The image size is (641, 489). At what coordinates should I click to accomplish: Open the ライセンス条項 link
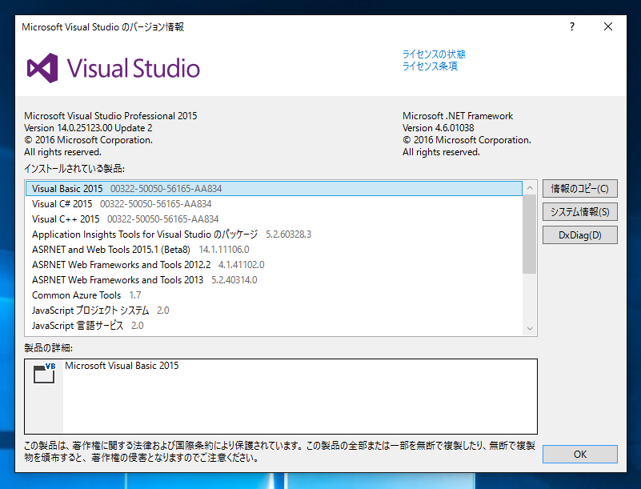click(x=431, y=66)
